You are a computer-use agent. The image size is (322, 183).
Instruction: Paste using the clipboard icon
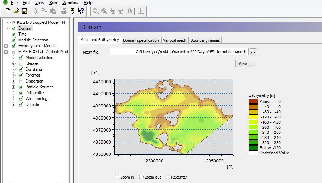point(53,11)
